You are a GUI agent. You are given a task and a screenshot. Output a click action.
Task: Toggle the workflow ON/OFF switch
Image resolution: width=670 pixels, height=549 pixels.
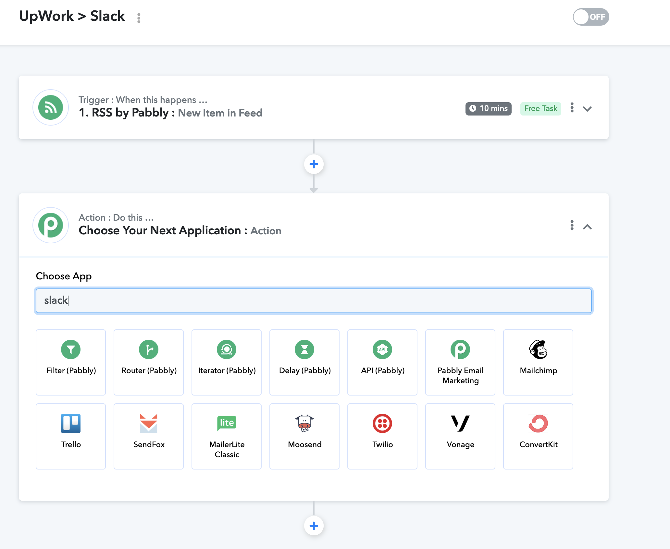point(591,17)
